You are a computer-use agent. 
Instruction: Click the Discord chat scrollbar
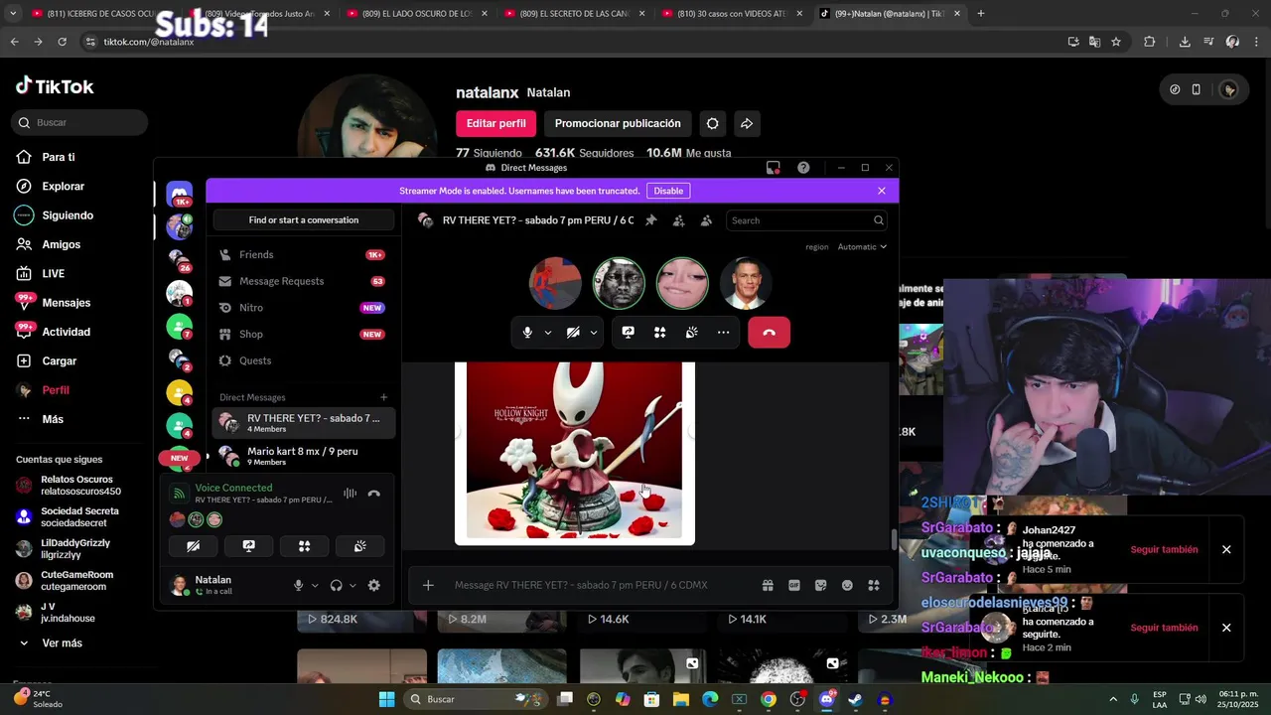click(x=894, y=539)
